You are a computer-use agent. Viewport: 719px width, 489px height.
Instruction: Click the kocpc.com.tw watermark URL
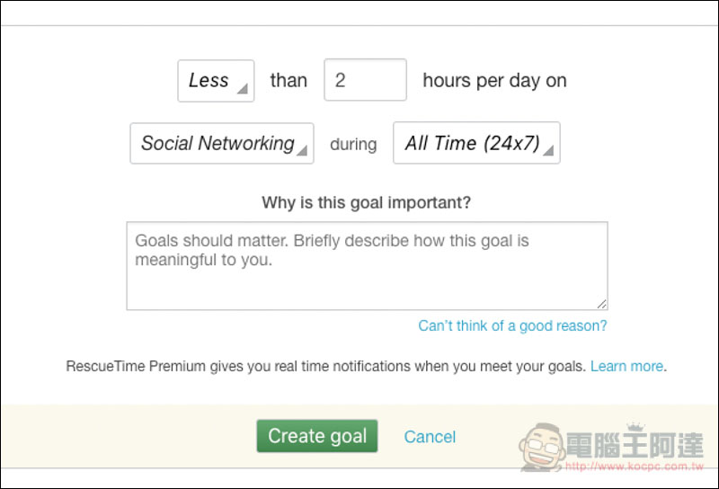(635, 467)
